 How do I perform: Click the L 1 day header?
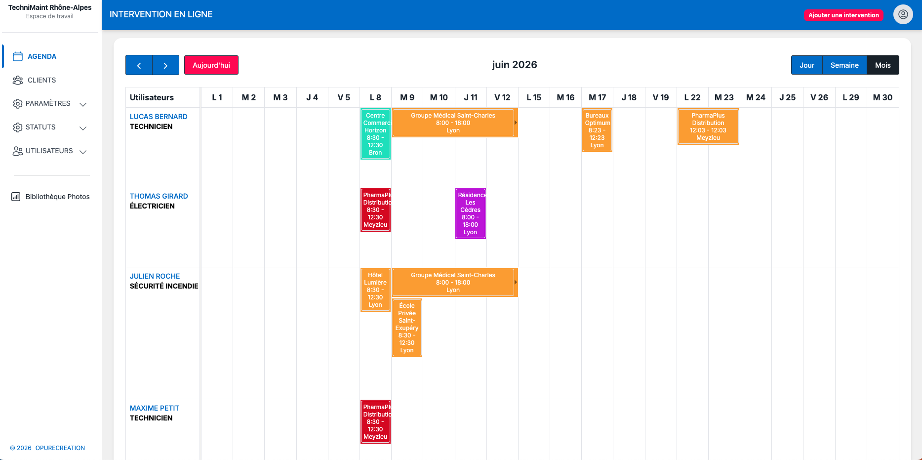click(x=217, y=97)
